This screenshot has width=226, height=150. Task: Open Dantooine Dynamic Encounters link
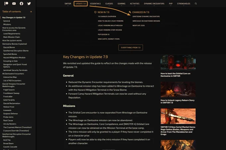coord(146,17)
